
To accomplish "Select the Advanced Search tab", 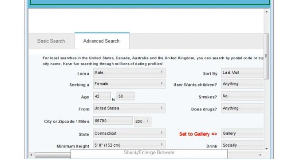I will click(102, 41).
